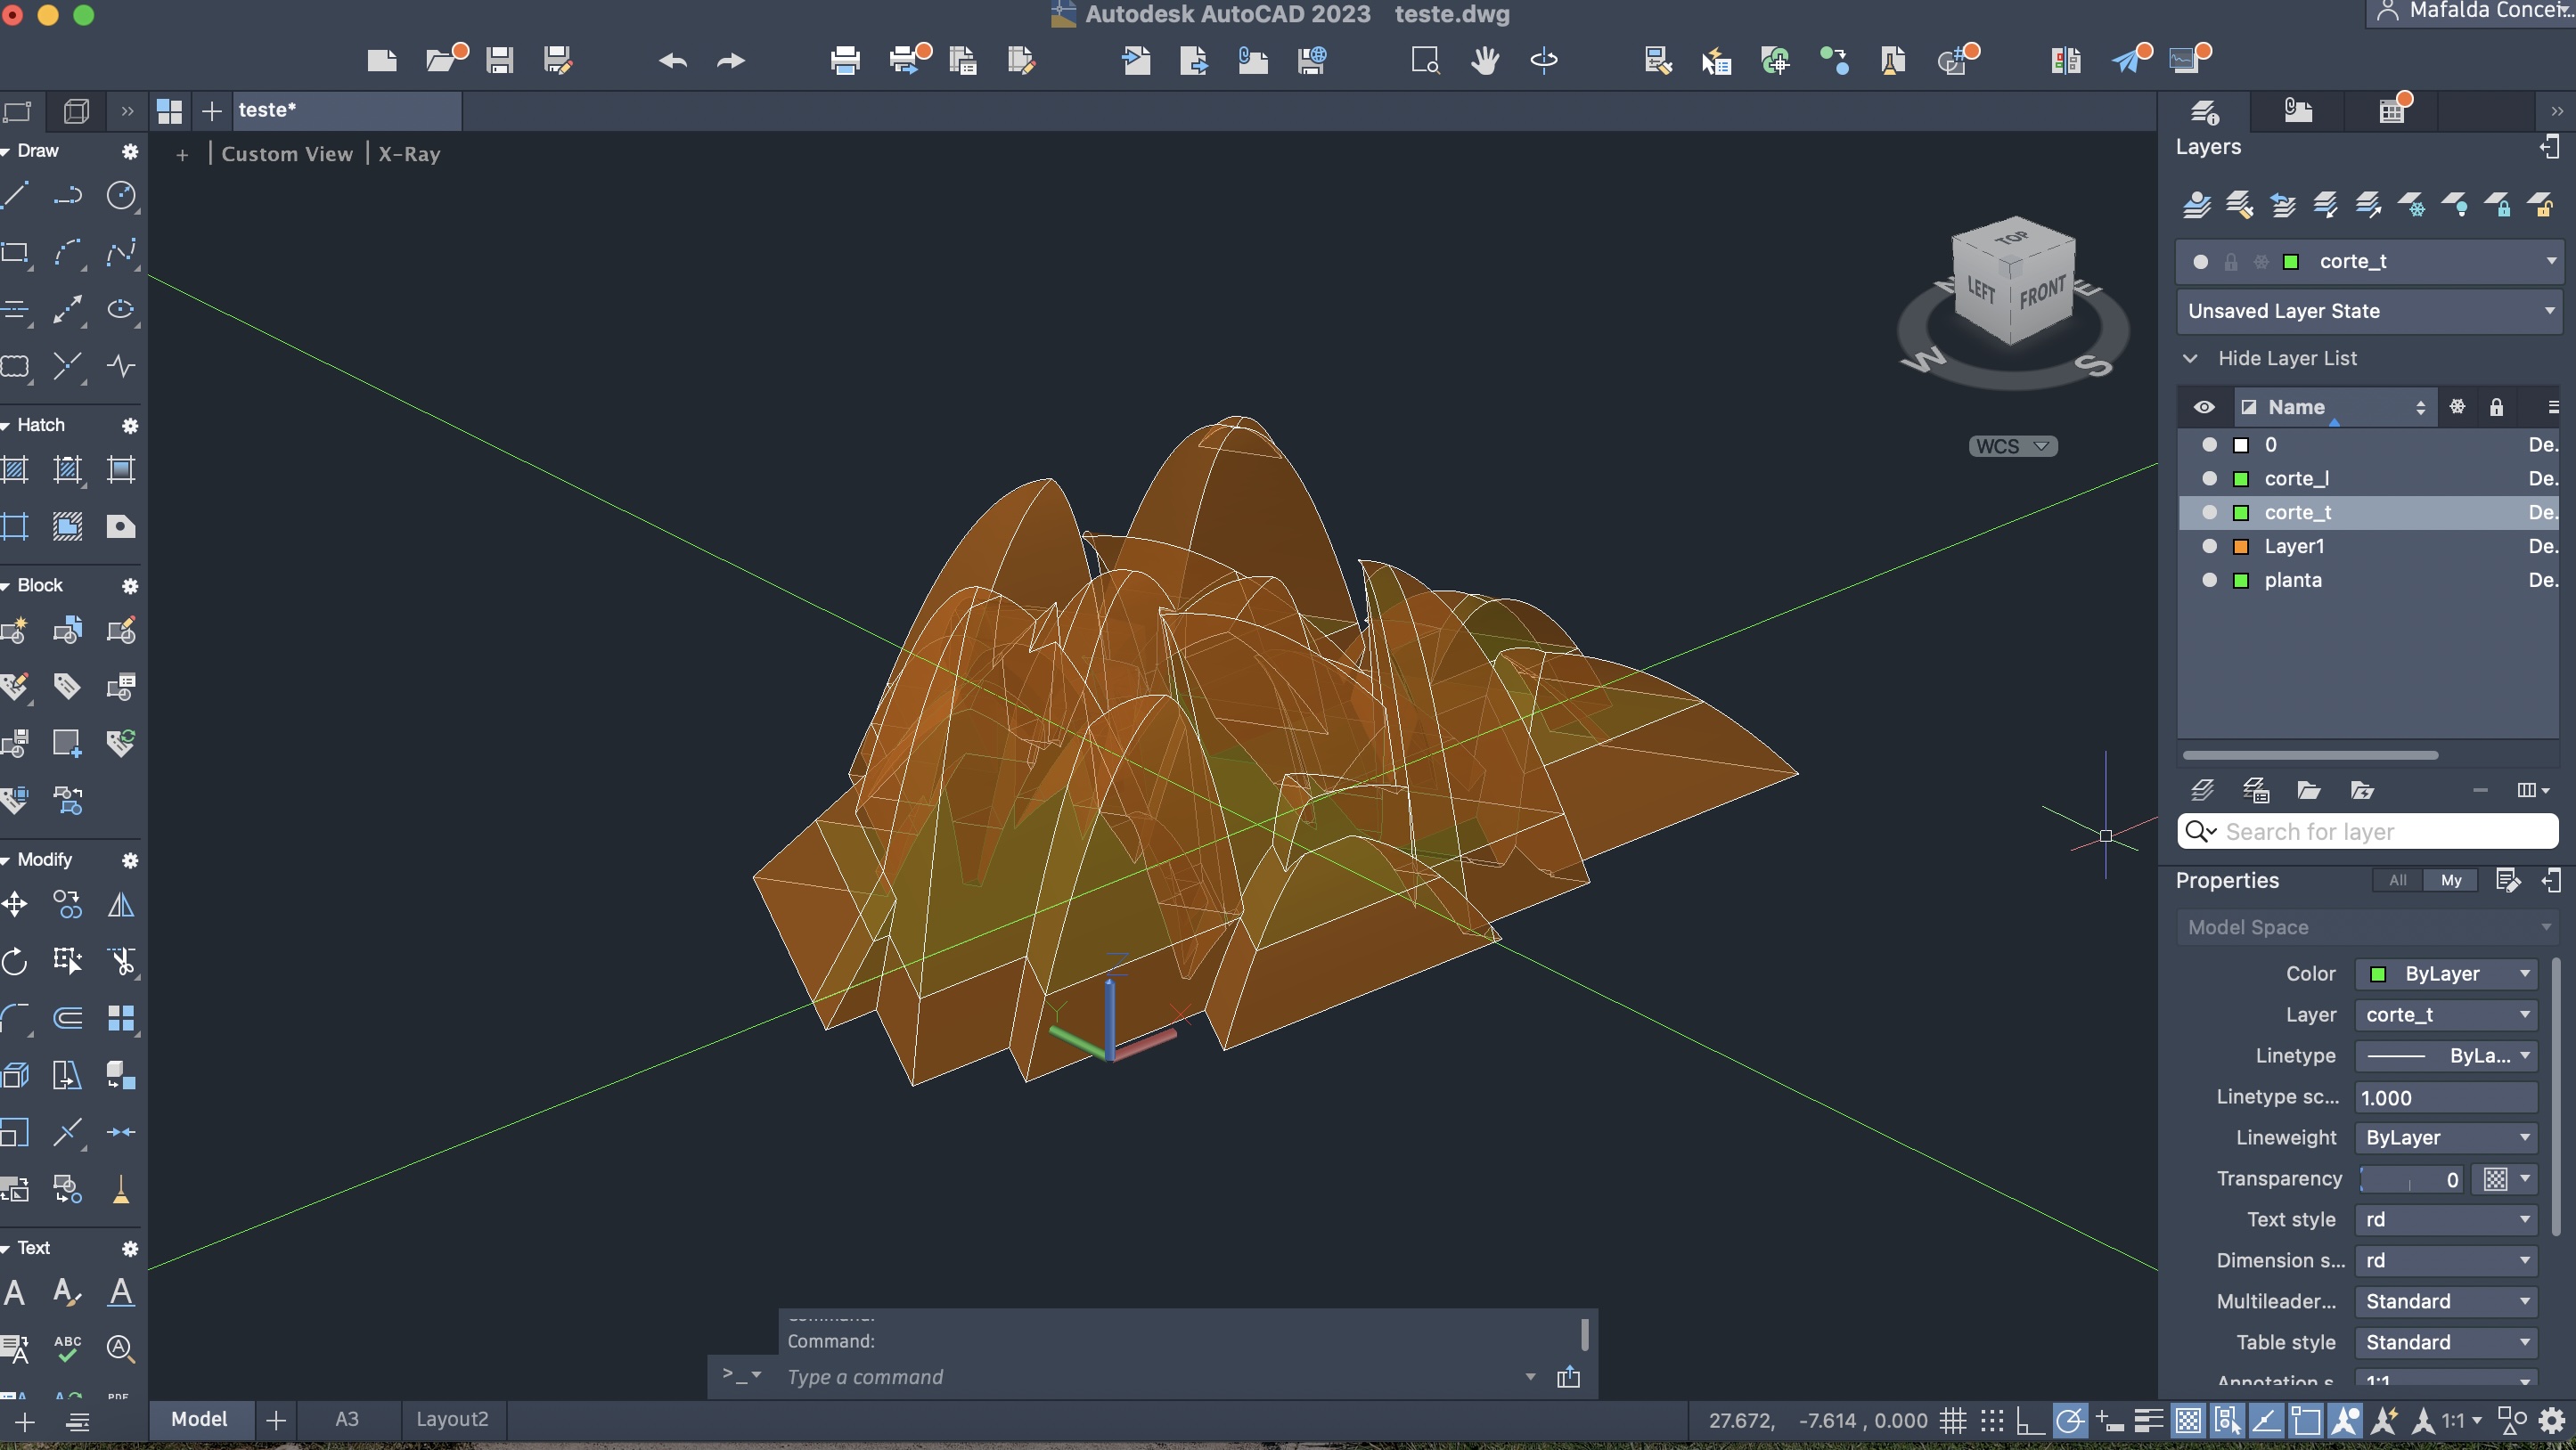The height and width of the screenshot is (1450, 2576).
Task: Click the Undo arrow in toolbar
Action: point(673,60)
